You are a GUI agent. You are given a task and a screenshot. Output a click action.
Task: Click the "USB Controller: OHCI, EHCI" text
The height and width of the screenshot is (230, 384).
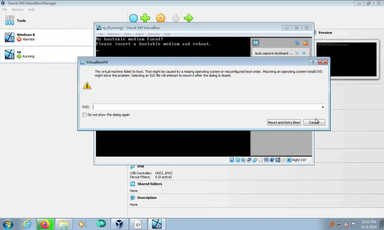(x=151, y=173)
